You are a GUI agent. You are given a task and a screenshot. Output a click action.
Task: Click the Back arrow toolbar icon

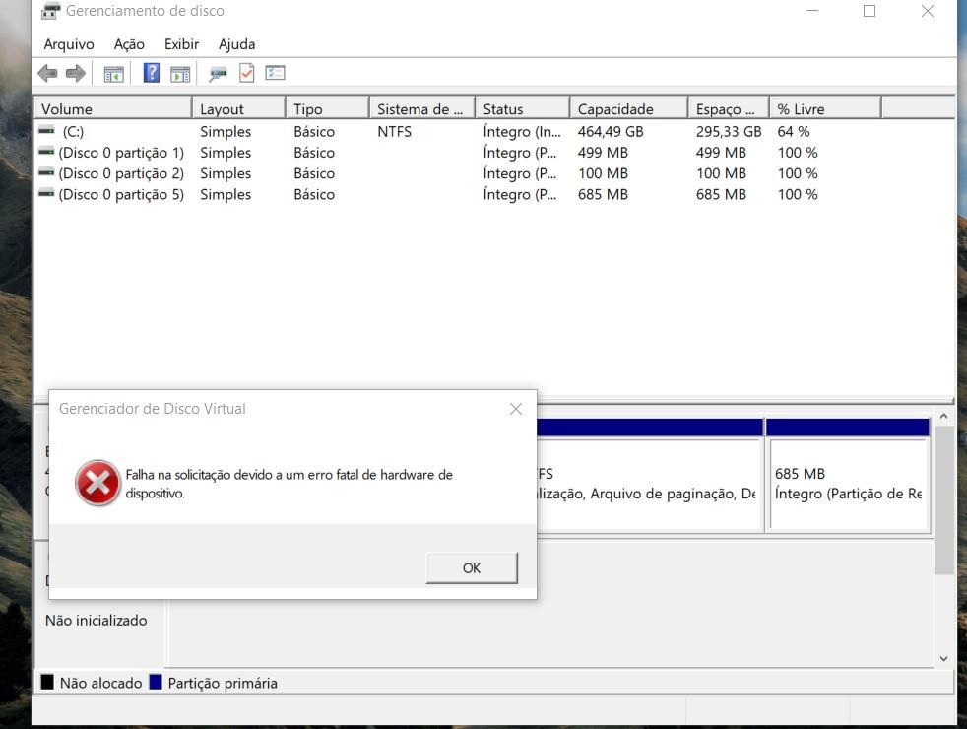click(x=47, y=74)
